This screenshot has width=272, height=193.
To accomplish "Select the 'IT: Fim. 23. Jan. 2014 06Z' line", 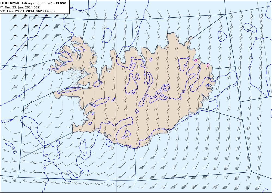I will pos(20,7).
